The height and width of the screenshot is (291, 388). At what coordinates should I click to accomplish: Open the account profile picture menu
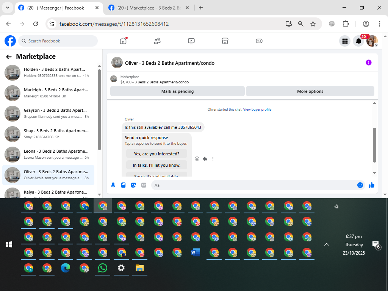[372, 41]
